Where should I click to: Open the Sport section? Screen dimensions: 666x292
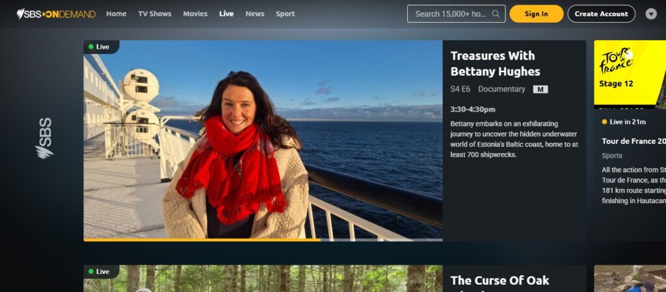pyautogui.click(x=286, y=14)
